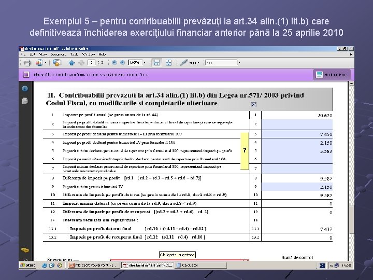
Task: Click the 'Impozit minim datorat' row 11 label
Action: [x=130, y=203]
